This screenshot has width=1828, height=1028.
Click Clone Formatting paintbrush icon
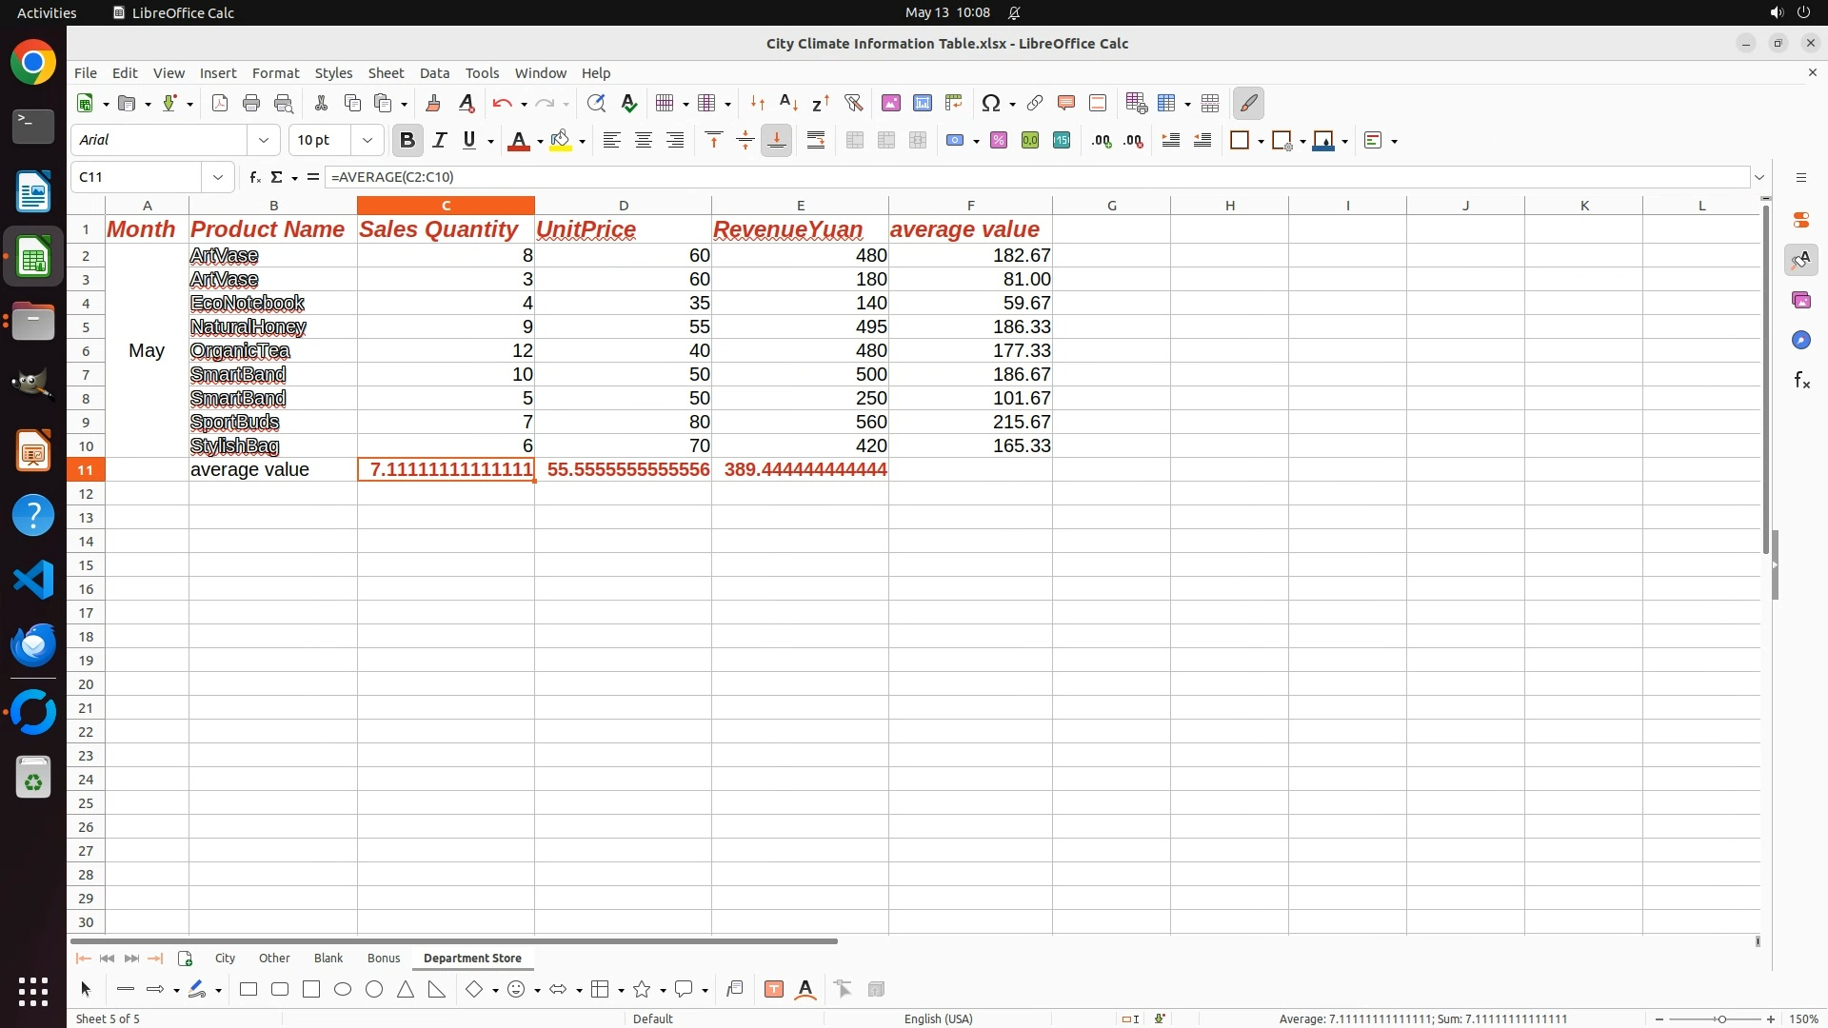pyautogui.click(x=433, y=104)
